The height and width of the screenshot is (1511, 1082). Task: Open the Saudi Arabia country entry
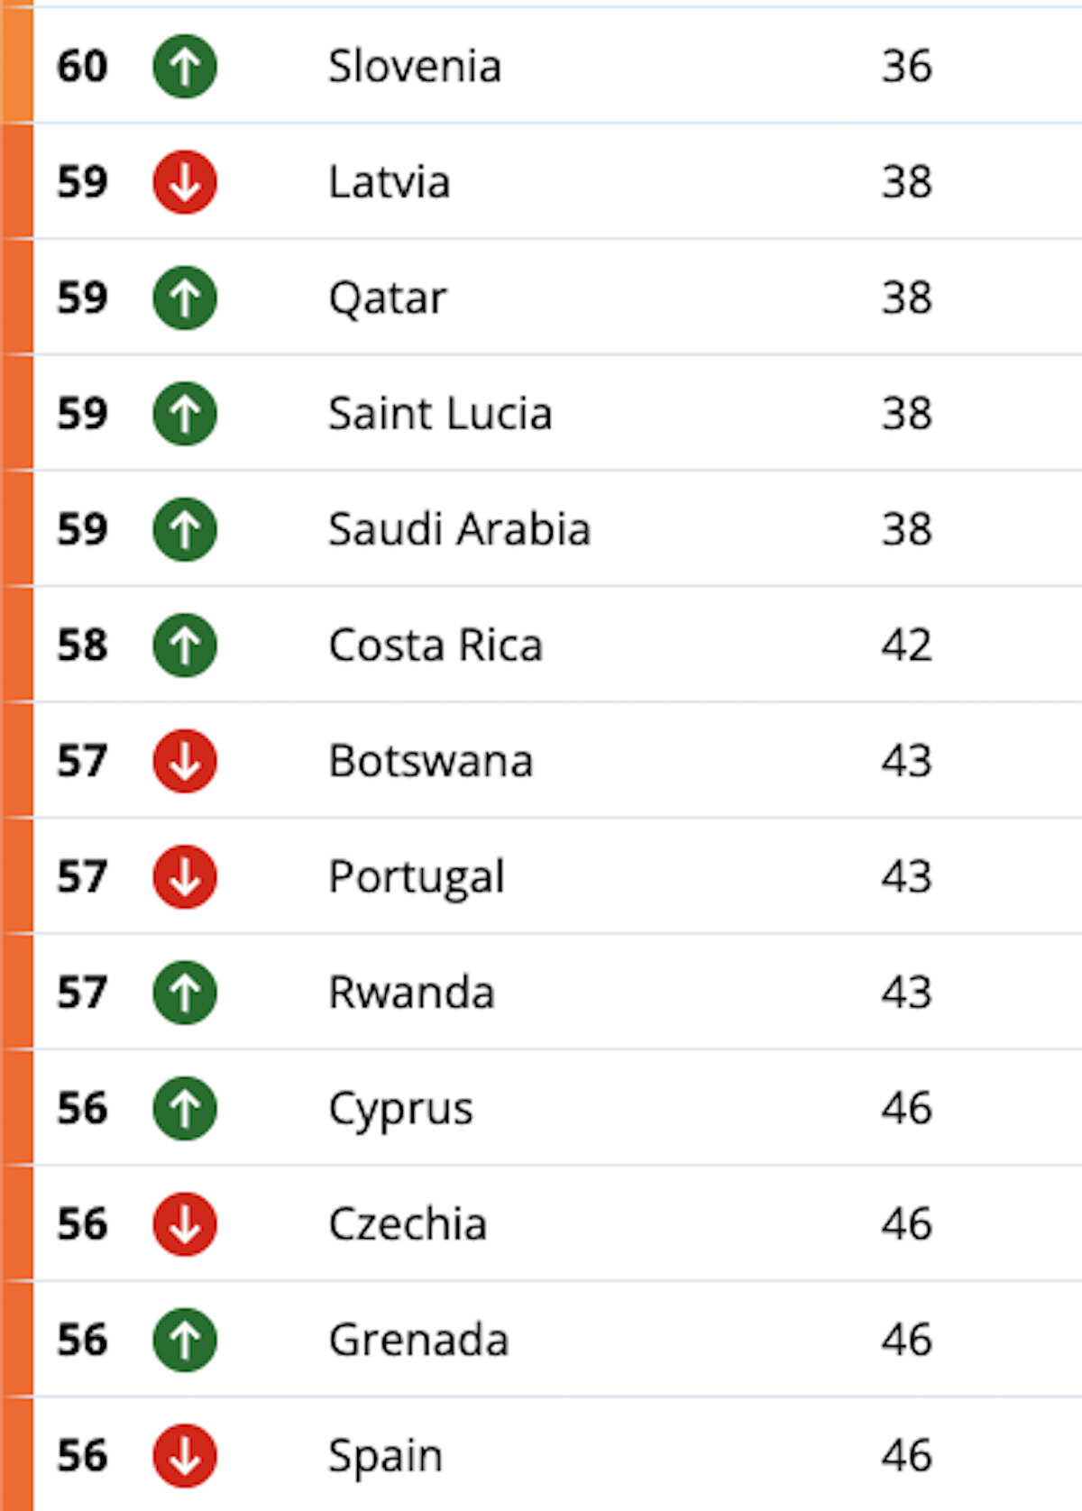click(x=459, y=529)
